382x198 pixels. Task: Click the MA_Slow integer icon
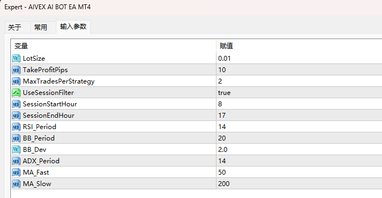(x=16, y=184)
